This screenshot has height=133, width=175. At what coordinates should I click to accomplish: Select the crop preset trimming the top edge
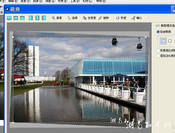(x=22, y=18)
